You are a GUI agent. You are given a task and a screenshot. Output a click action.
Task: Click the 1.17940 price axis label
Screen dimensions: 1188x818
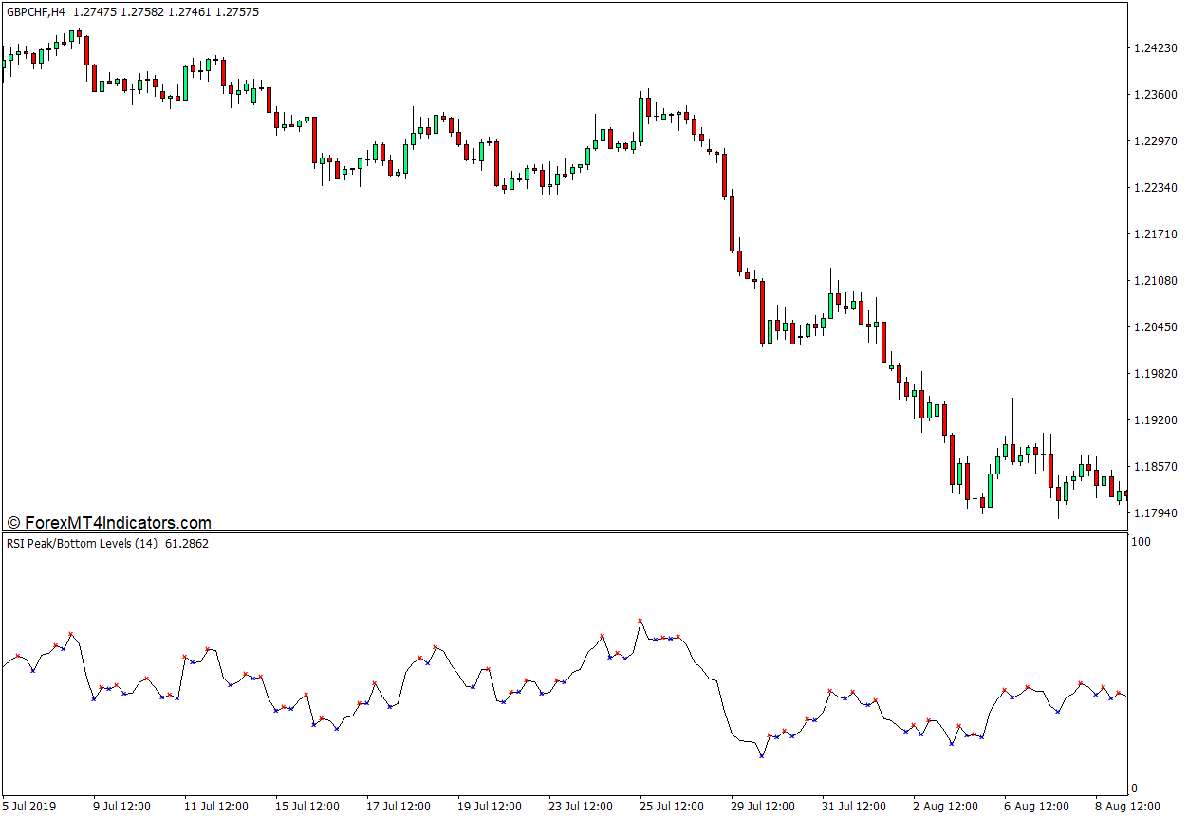pos(1156,513)
